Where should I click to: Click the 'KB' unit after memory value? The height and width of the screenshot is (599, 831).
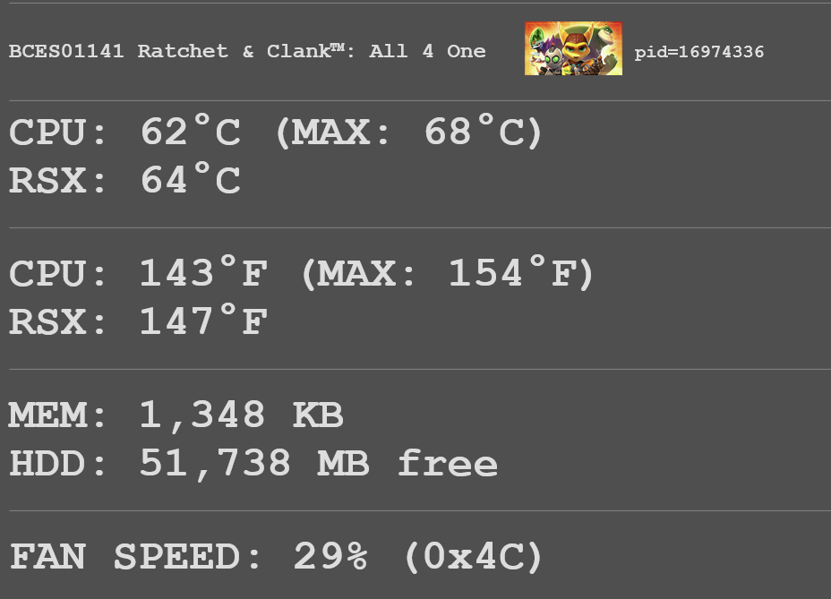[318, 415]
